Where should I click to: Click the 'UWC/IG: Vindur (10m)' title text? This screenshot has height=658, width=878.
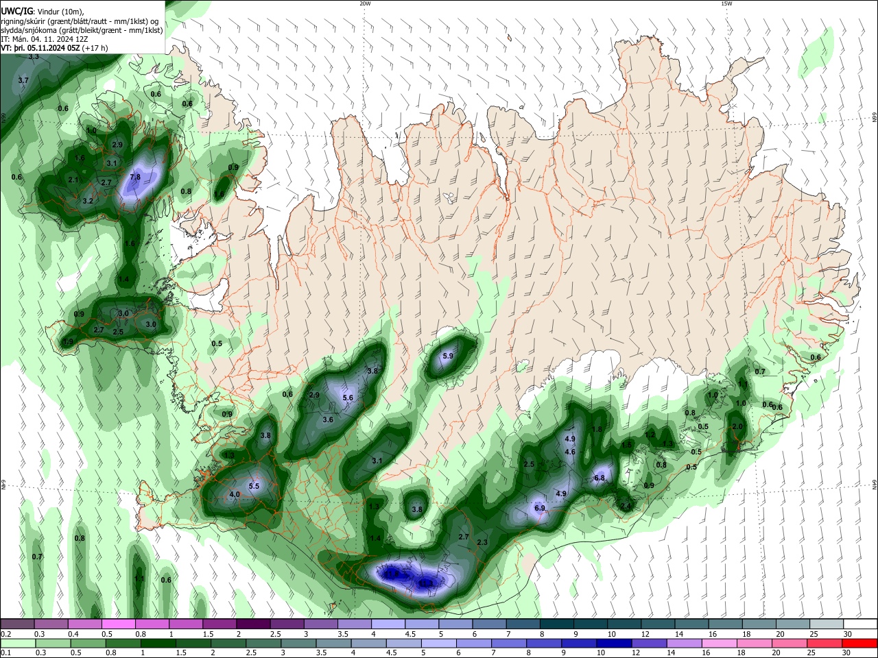tap(41, 12)
